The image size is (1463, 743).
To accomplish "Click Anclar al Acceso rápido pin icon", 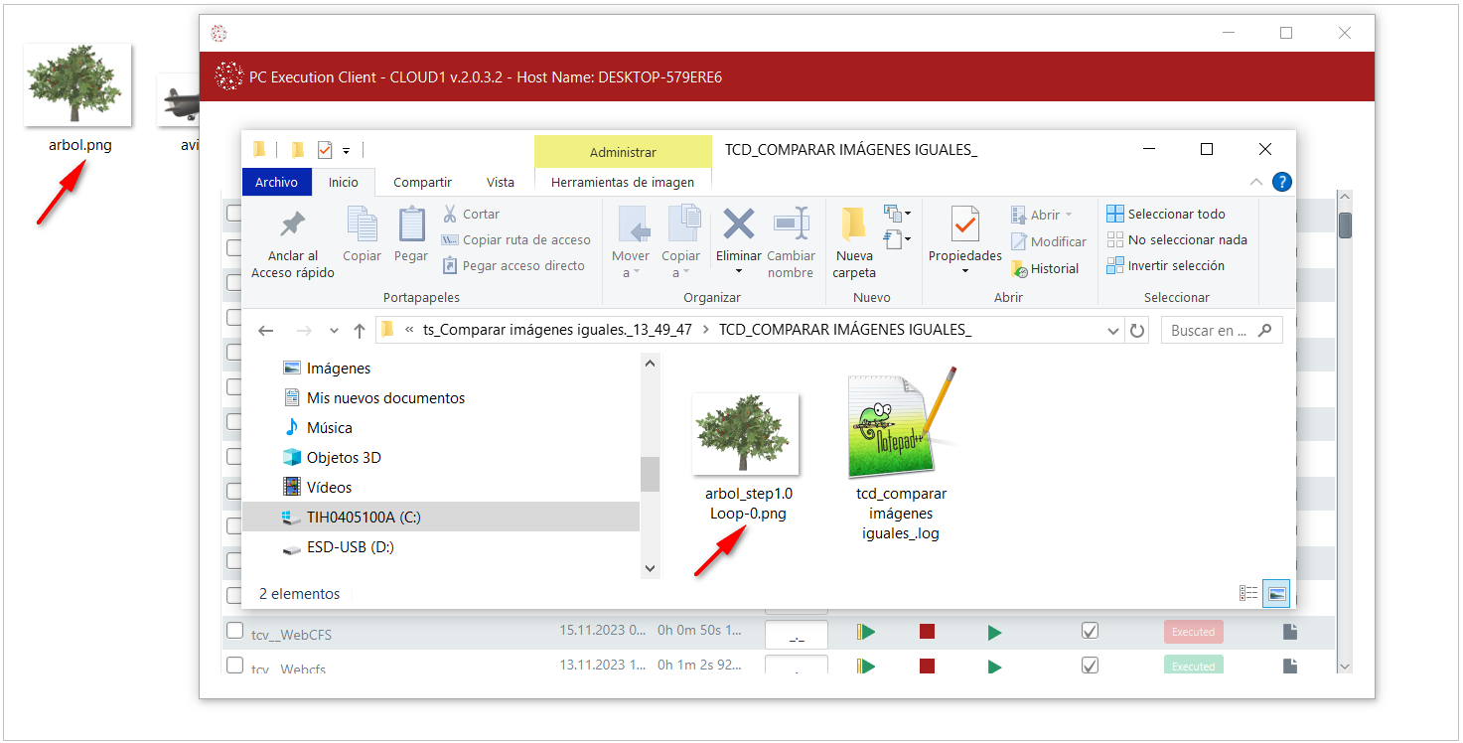I will tap(293, 224).
